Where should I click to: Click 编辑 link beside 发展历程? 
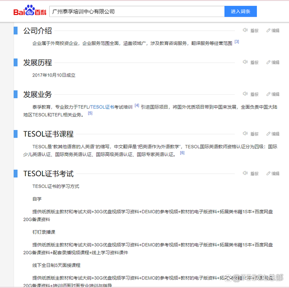click(x=275, y=62)
